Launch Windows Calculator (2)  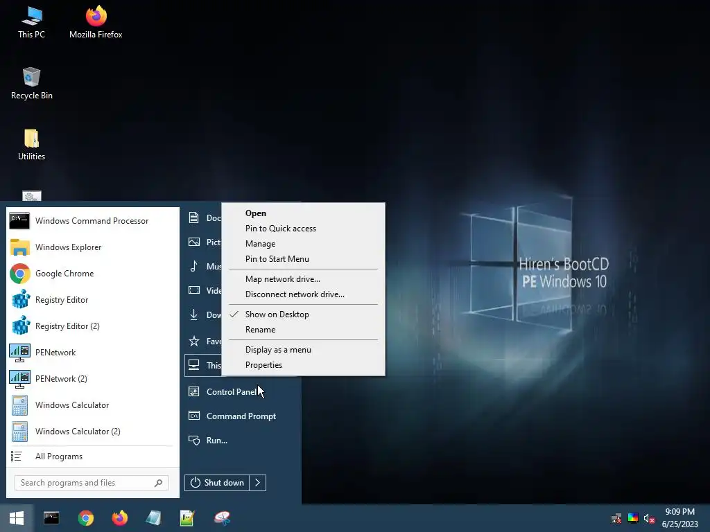92,431
